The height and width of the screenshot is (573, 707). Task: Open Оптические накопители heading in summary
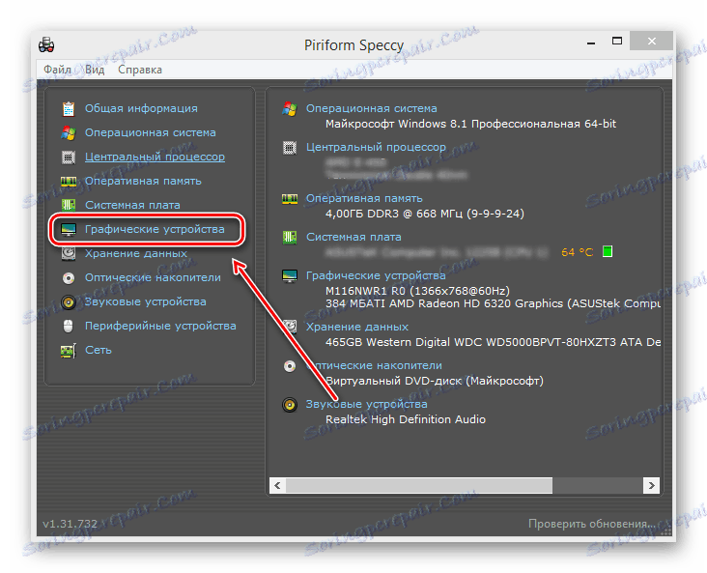374,365
